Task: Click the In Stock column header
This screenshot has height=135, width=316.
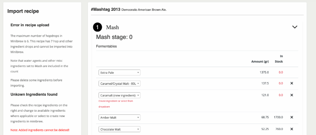Action: coord(279,59)
